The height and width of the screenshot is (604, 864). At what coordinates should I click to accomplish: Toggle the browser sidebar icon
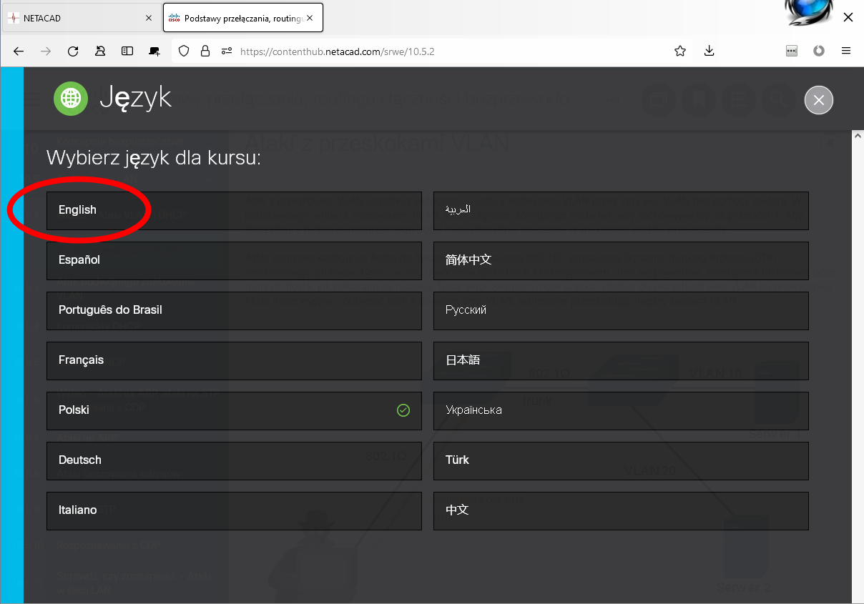127,51
